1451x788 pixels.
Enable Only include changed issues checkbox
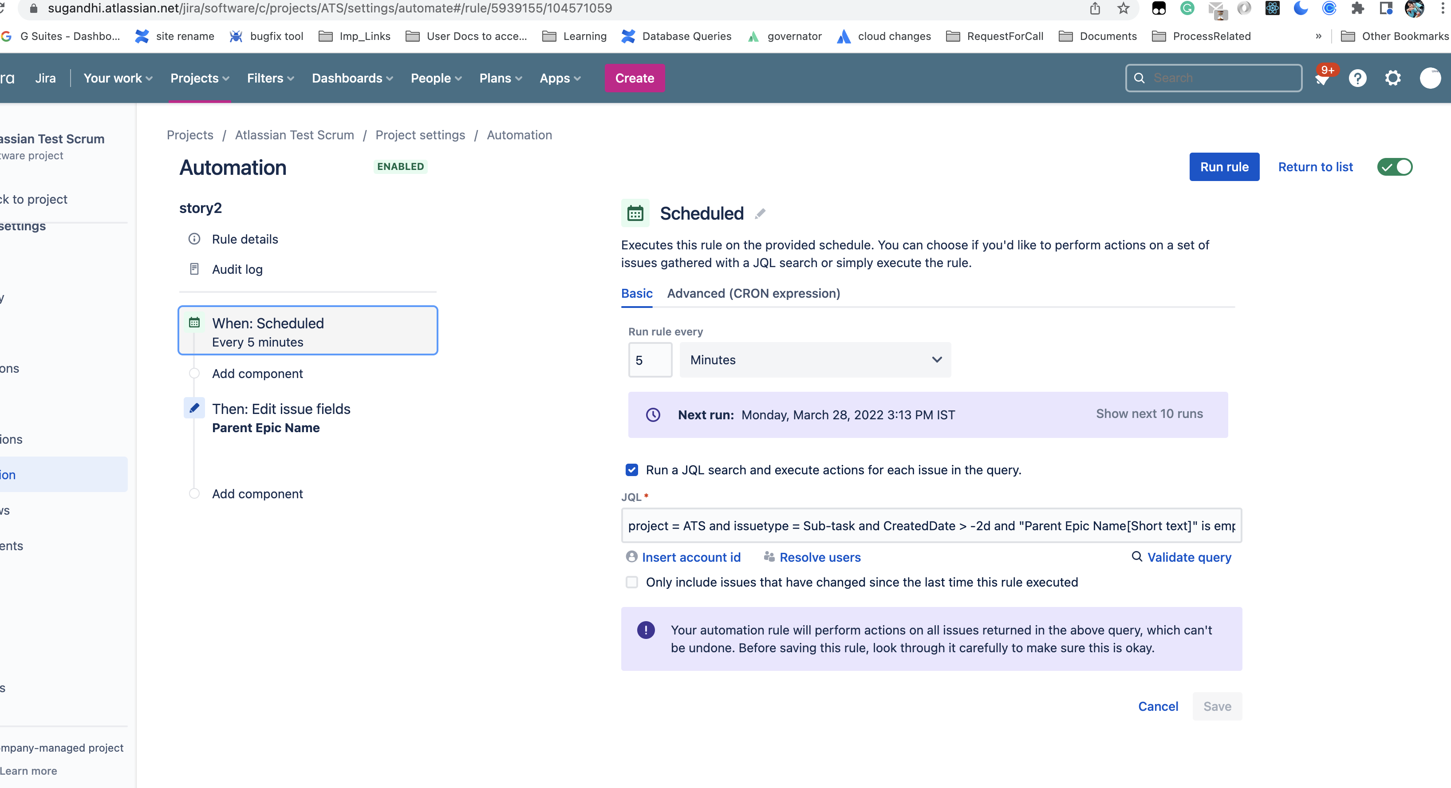(x=632, y=582)
